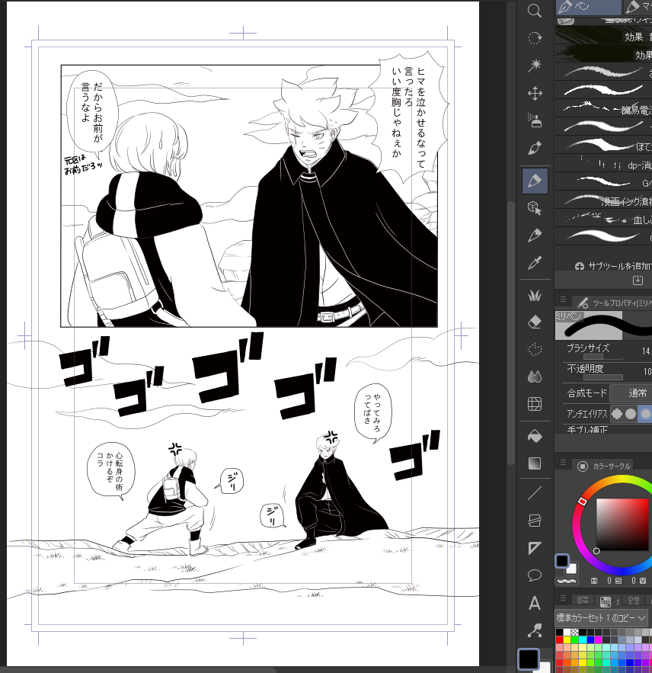Select the Correct line tool
The image size is (652, 673).
pos(535,630)
